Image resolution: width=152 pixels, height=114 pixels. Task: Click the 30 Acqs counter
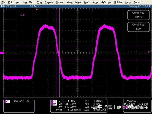[x=35, y=6]
